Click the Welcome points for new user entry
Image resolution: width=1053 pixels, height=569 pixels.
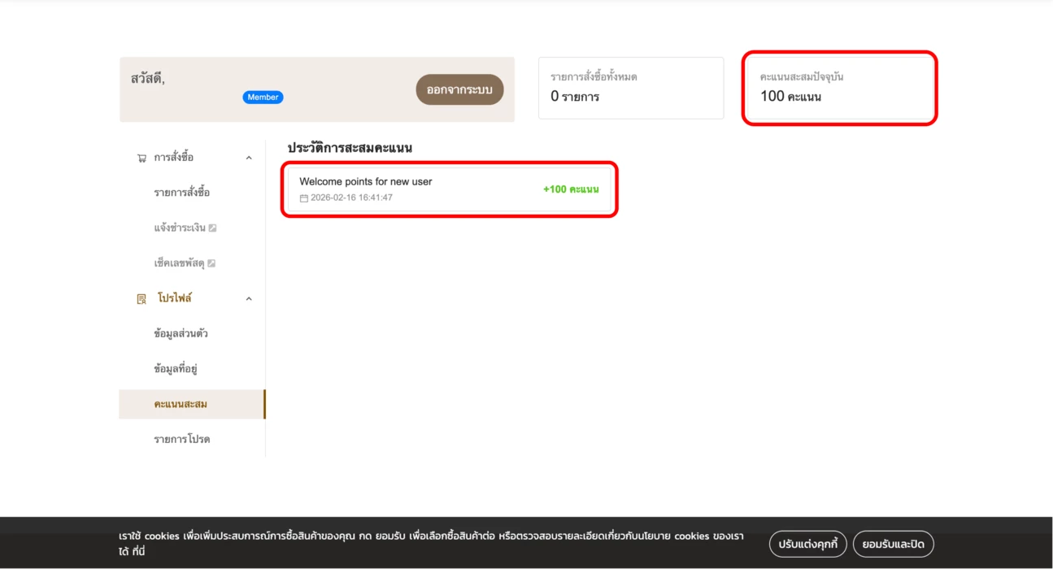click(449, 189)
